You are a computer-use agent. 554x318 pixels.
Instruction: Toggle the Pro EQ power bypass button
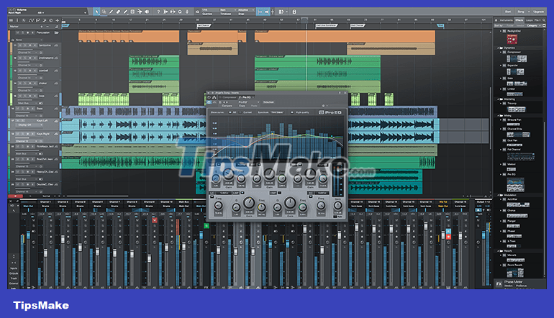pos(209,102)
